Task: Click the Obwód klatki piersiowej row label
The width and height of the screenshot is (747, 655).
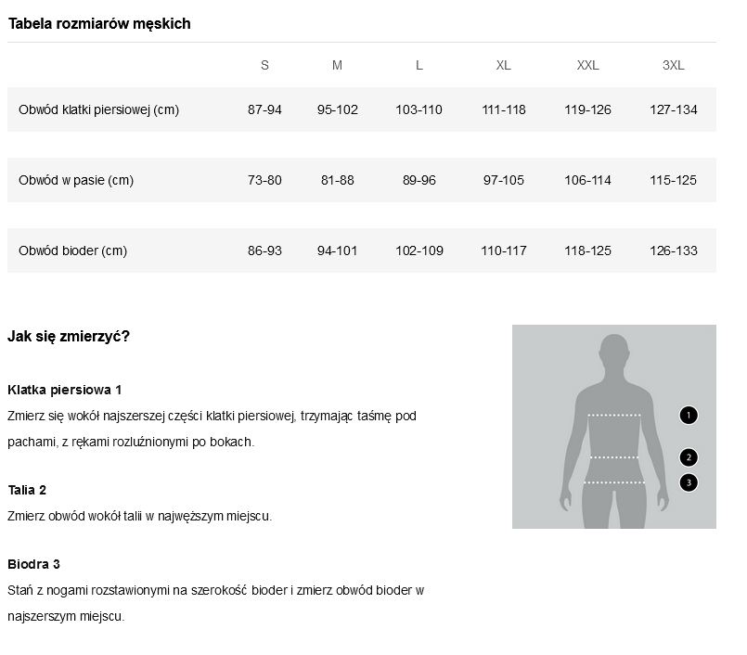Action: tap(98, 109)
